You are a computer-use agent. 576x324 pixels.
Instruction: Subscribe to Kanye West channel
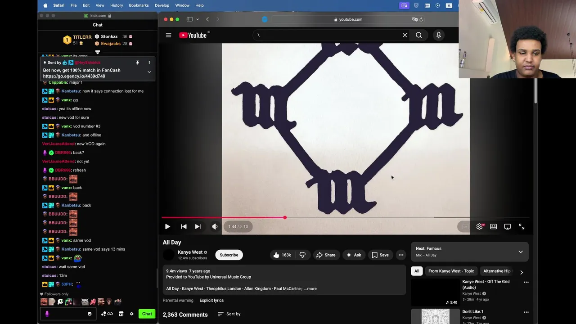(x=229, y=255)
